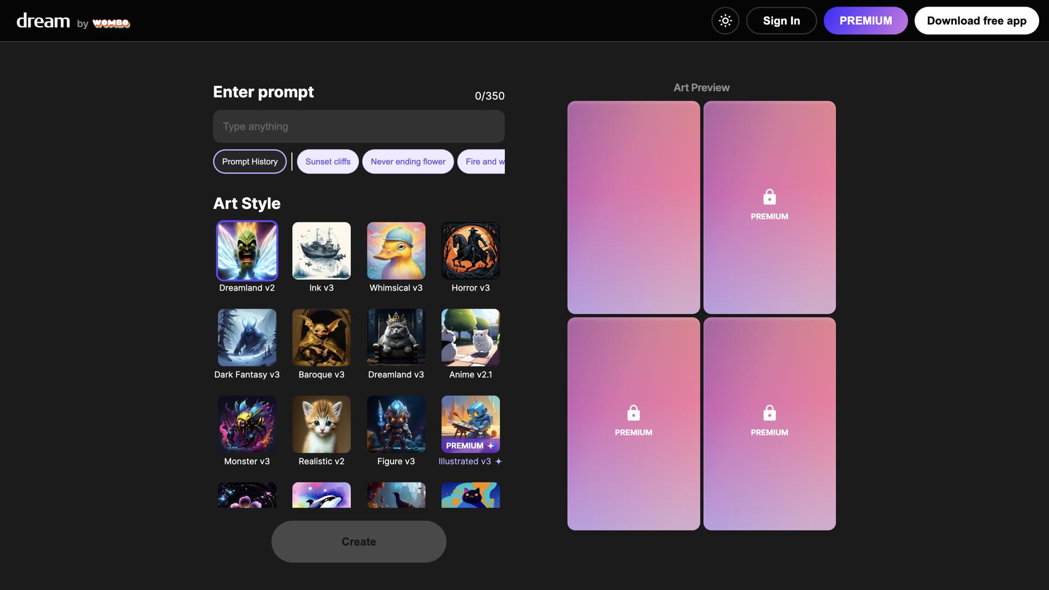The width and height of the screenshot is (1049, 590).
Task: Choose the Anime v2.1 style
Action: pyautogui.click(x=470, y=338)
